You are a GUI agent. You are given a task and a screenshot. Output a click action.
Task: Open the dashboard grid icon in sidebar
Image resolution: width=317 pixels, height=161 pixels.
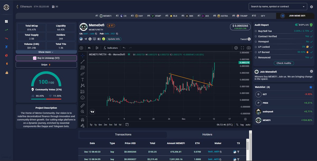coord(6,21)
